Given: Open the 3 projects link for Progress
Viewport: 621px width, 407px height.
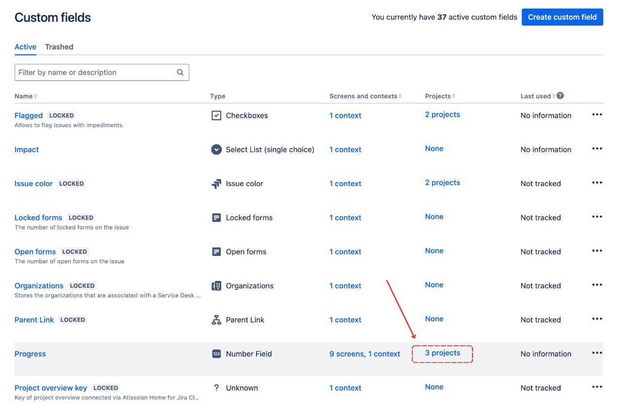Looking at the screenshot, I should point(442,353).
